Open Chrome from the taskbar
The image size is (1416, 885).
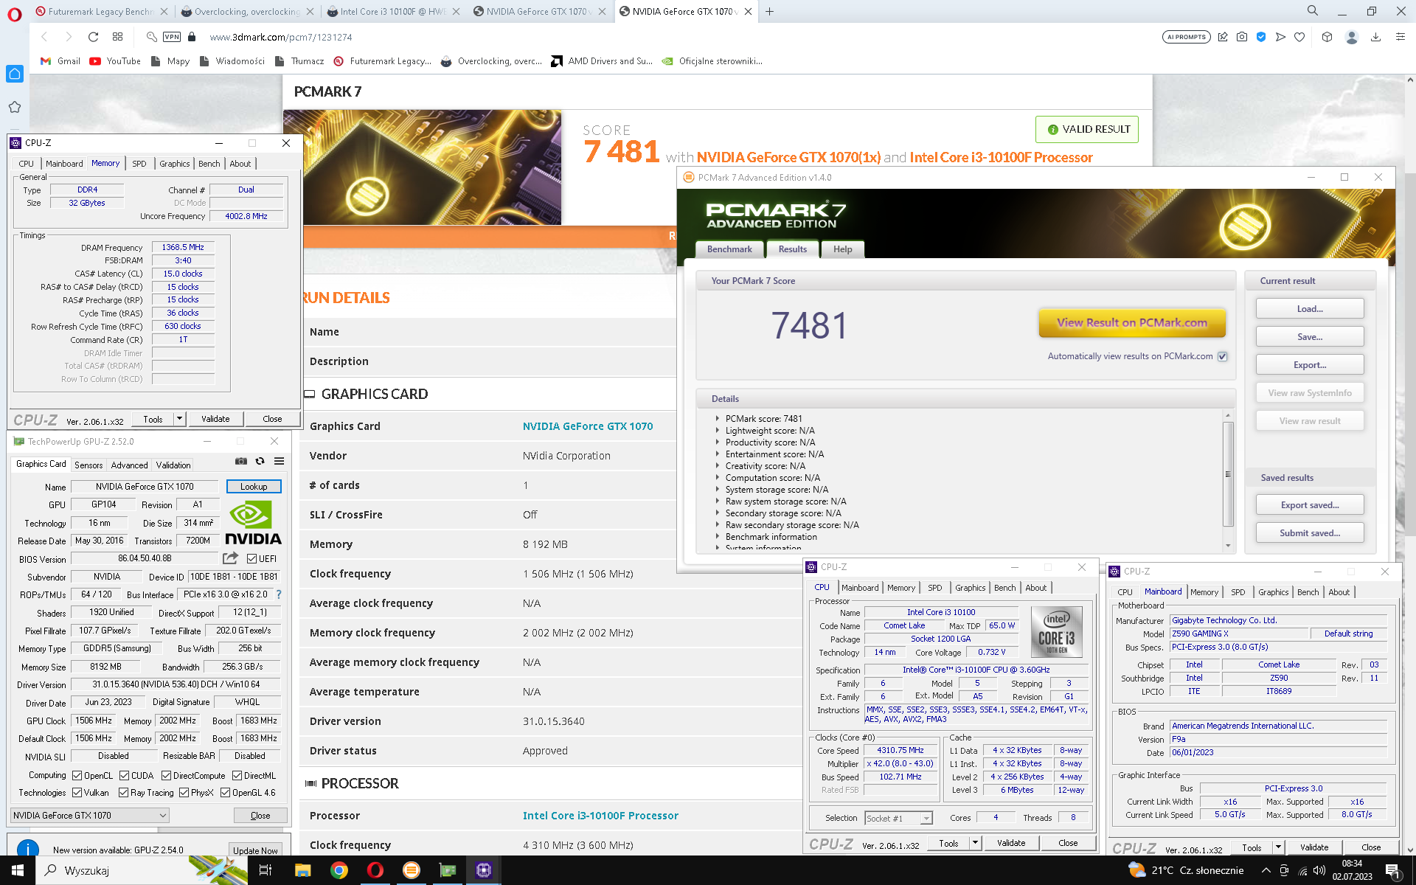(x=339, y=870)
